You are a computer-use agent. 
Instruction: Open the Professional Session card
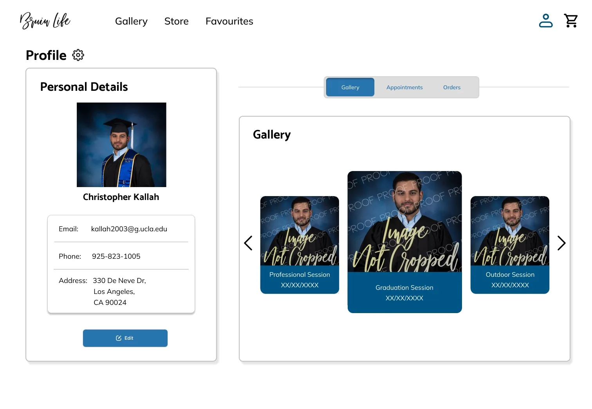300,245
